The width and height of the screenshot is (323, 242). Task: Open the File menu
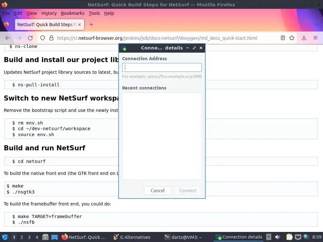click(6, 13)
